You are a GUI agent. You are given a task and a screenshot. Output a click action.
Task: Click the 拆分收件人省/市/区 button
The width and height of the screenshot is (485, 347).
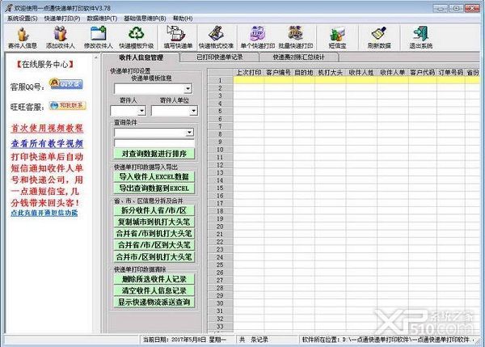154,210
